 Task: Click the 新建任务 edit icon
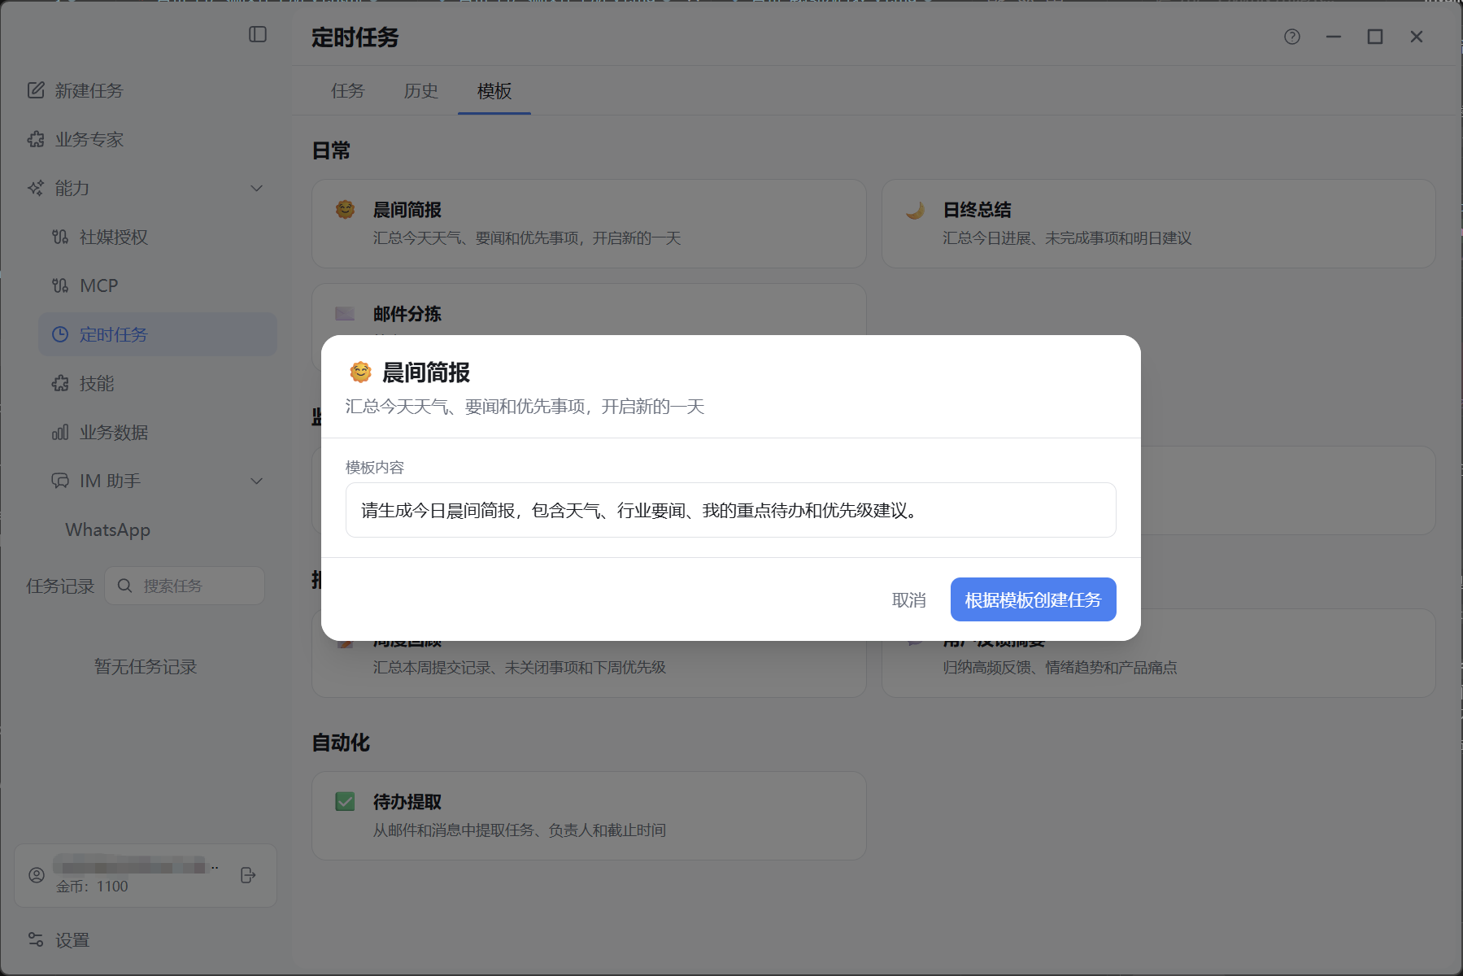[36, 90]
